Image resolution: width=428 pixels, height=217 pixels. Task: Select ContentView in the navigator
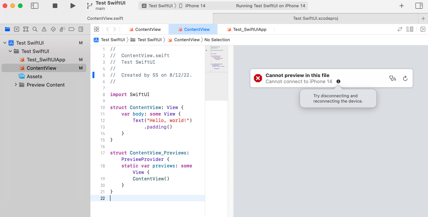(x=44, y=68)
